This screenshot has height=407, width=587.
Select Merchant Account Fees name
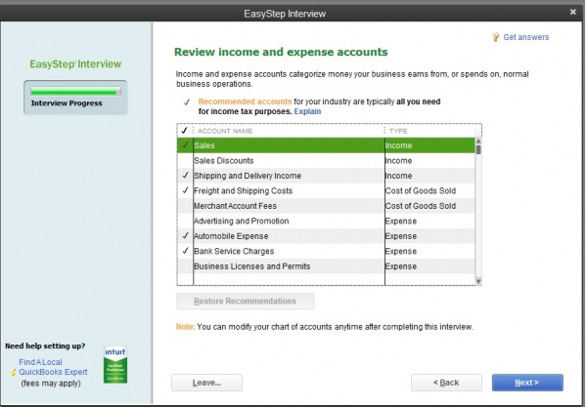click(x=235, y=206)
